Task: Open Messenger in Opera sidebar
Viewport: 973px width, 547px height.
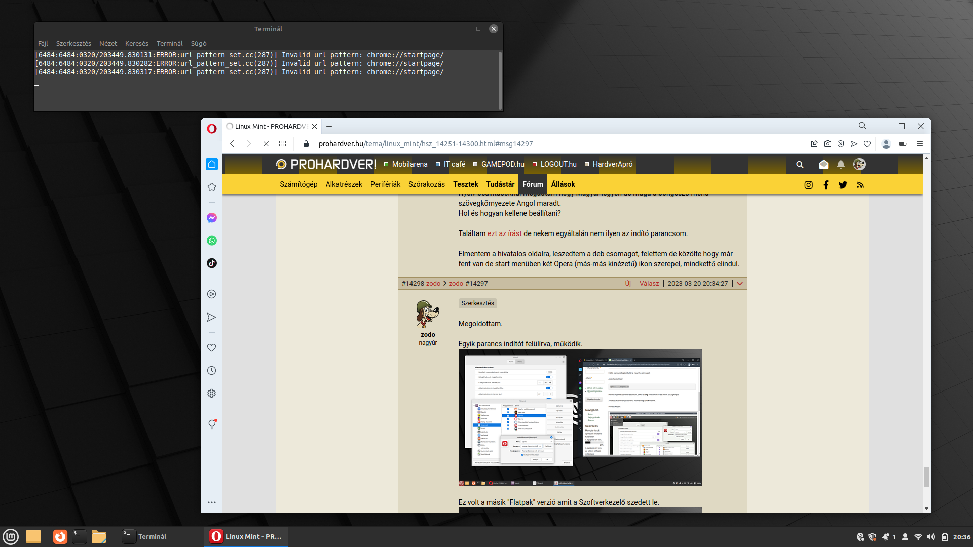Action: 212,218
